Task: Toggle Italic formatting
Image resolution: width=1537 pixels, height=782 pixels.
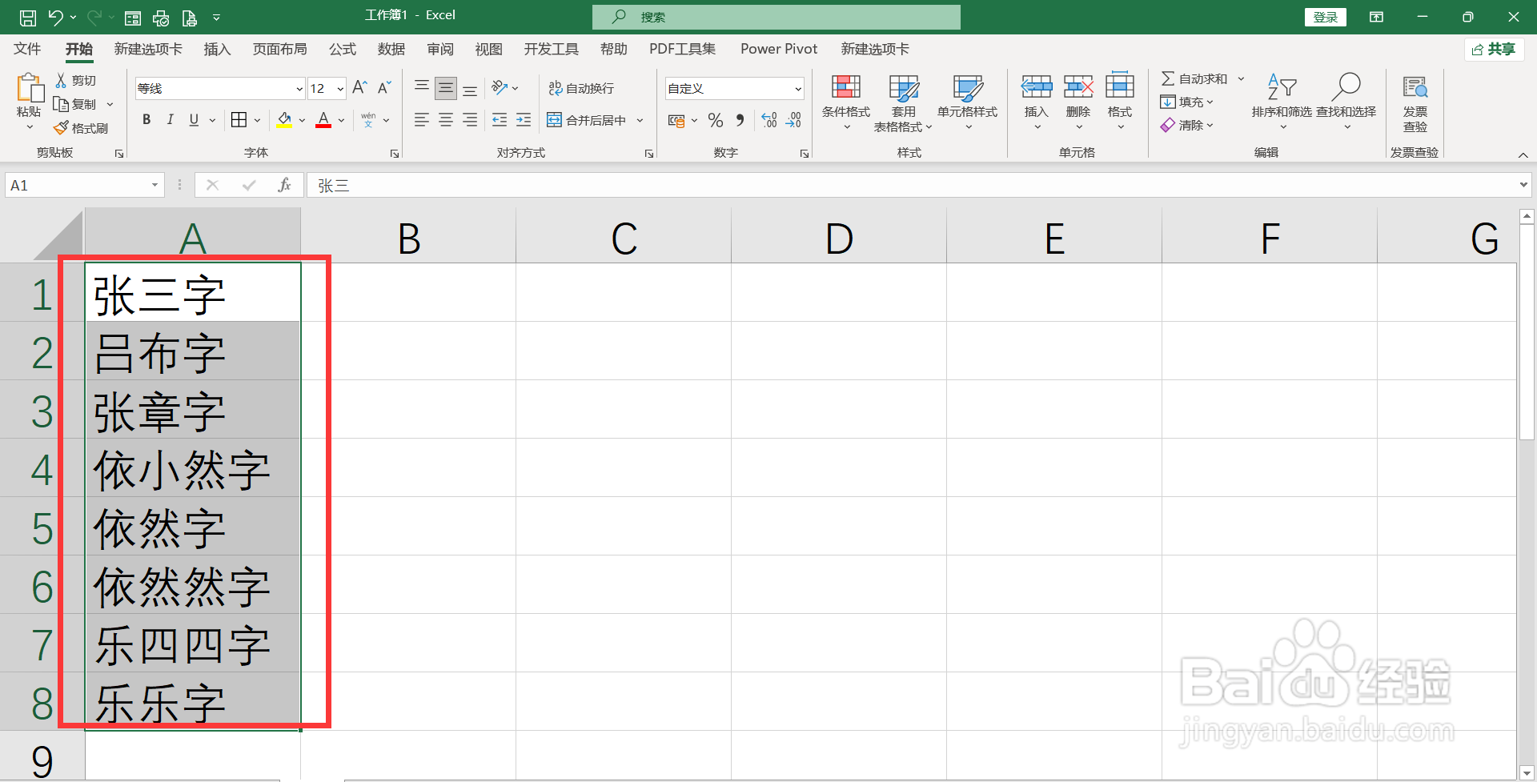Action: (170, 120)
